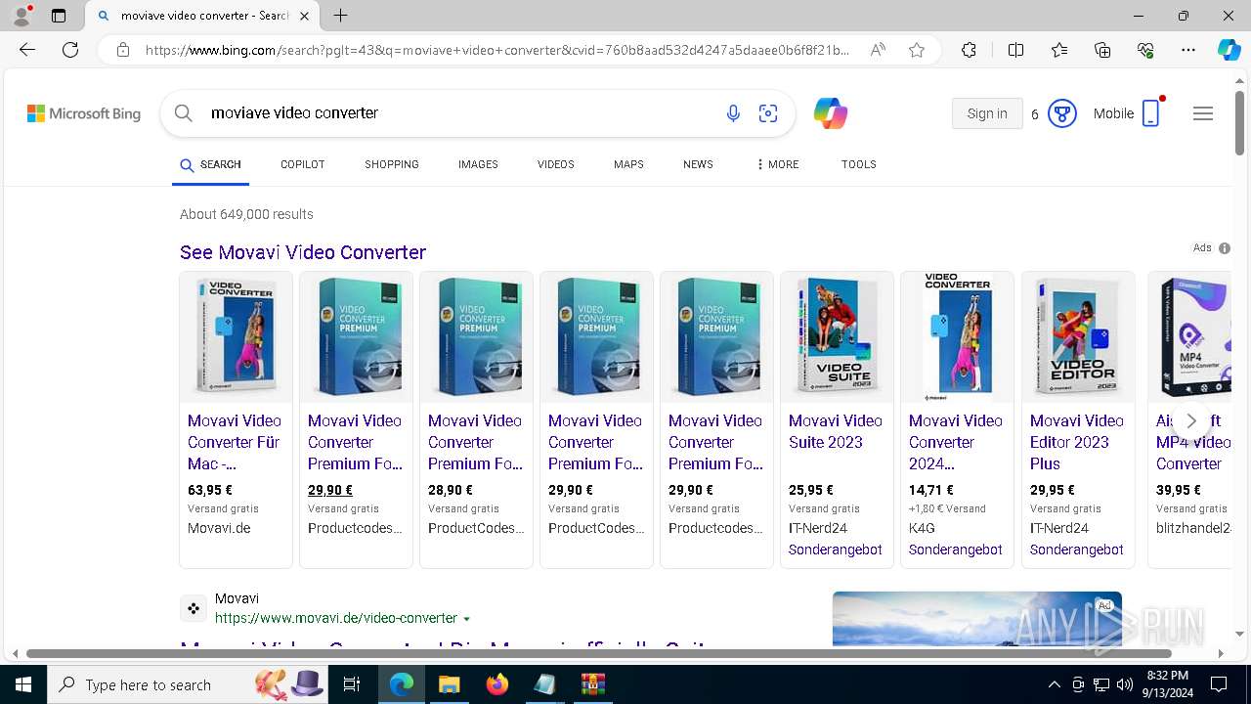1251x704 pixels.
Task: Click the 63,95 € price text
Action: click(x=210, y=490)
